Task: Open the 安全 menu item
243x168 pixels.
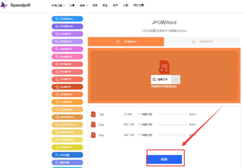Action: (x=105, y=5)
